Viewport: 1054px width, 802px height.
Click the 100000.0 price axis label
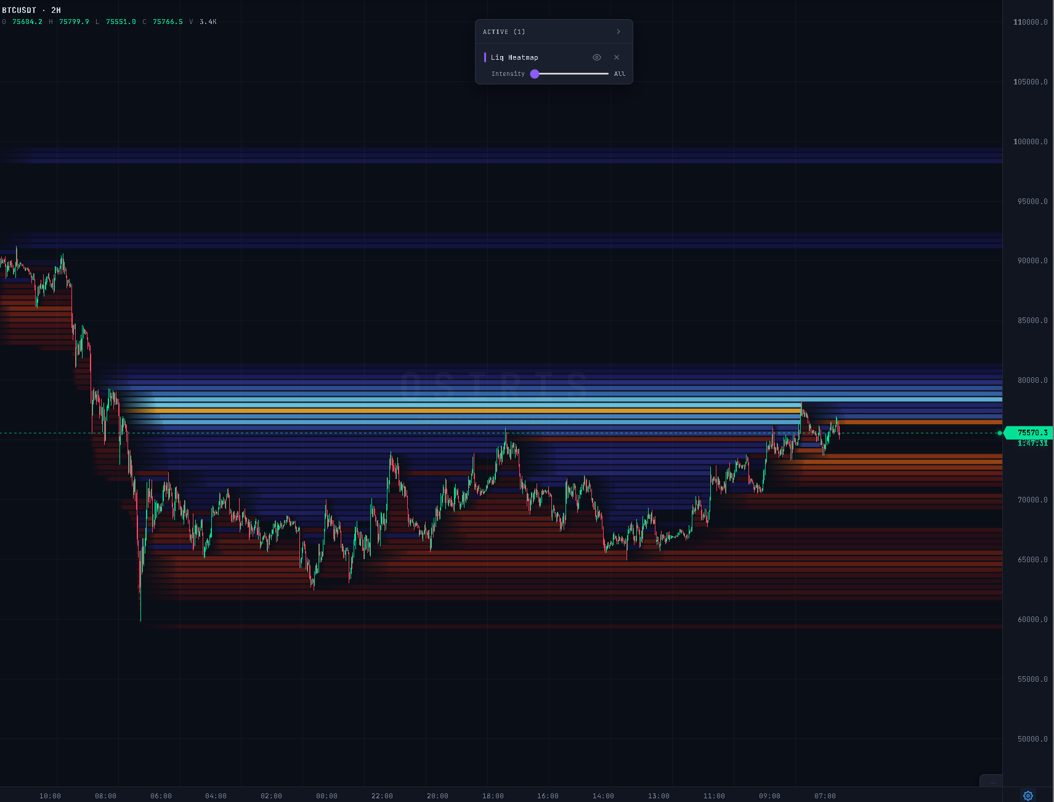[1030, 142]
